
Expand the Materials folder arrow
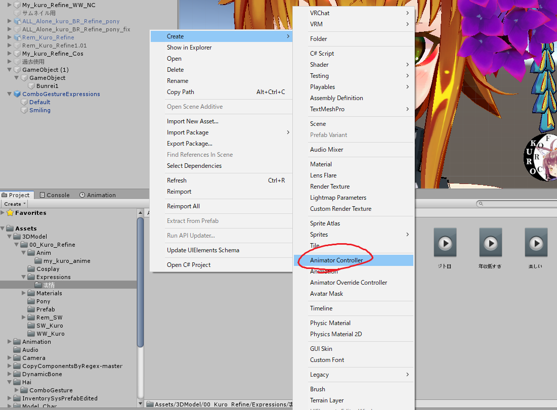click(x=24, y=293)
